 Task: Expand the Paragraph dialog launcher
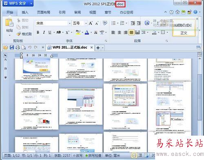(x=167, y=41)
